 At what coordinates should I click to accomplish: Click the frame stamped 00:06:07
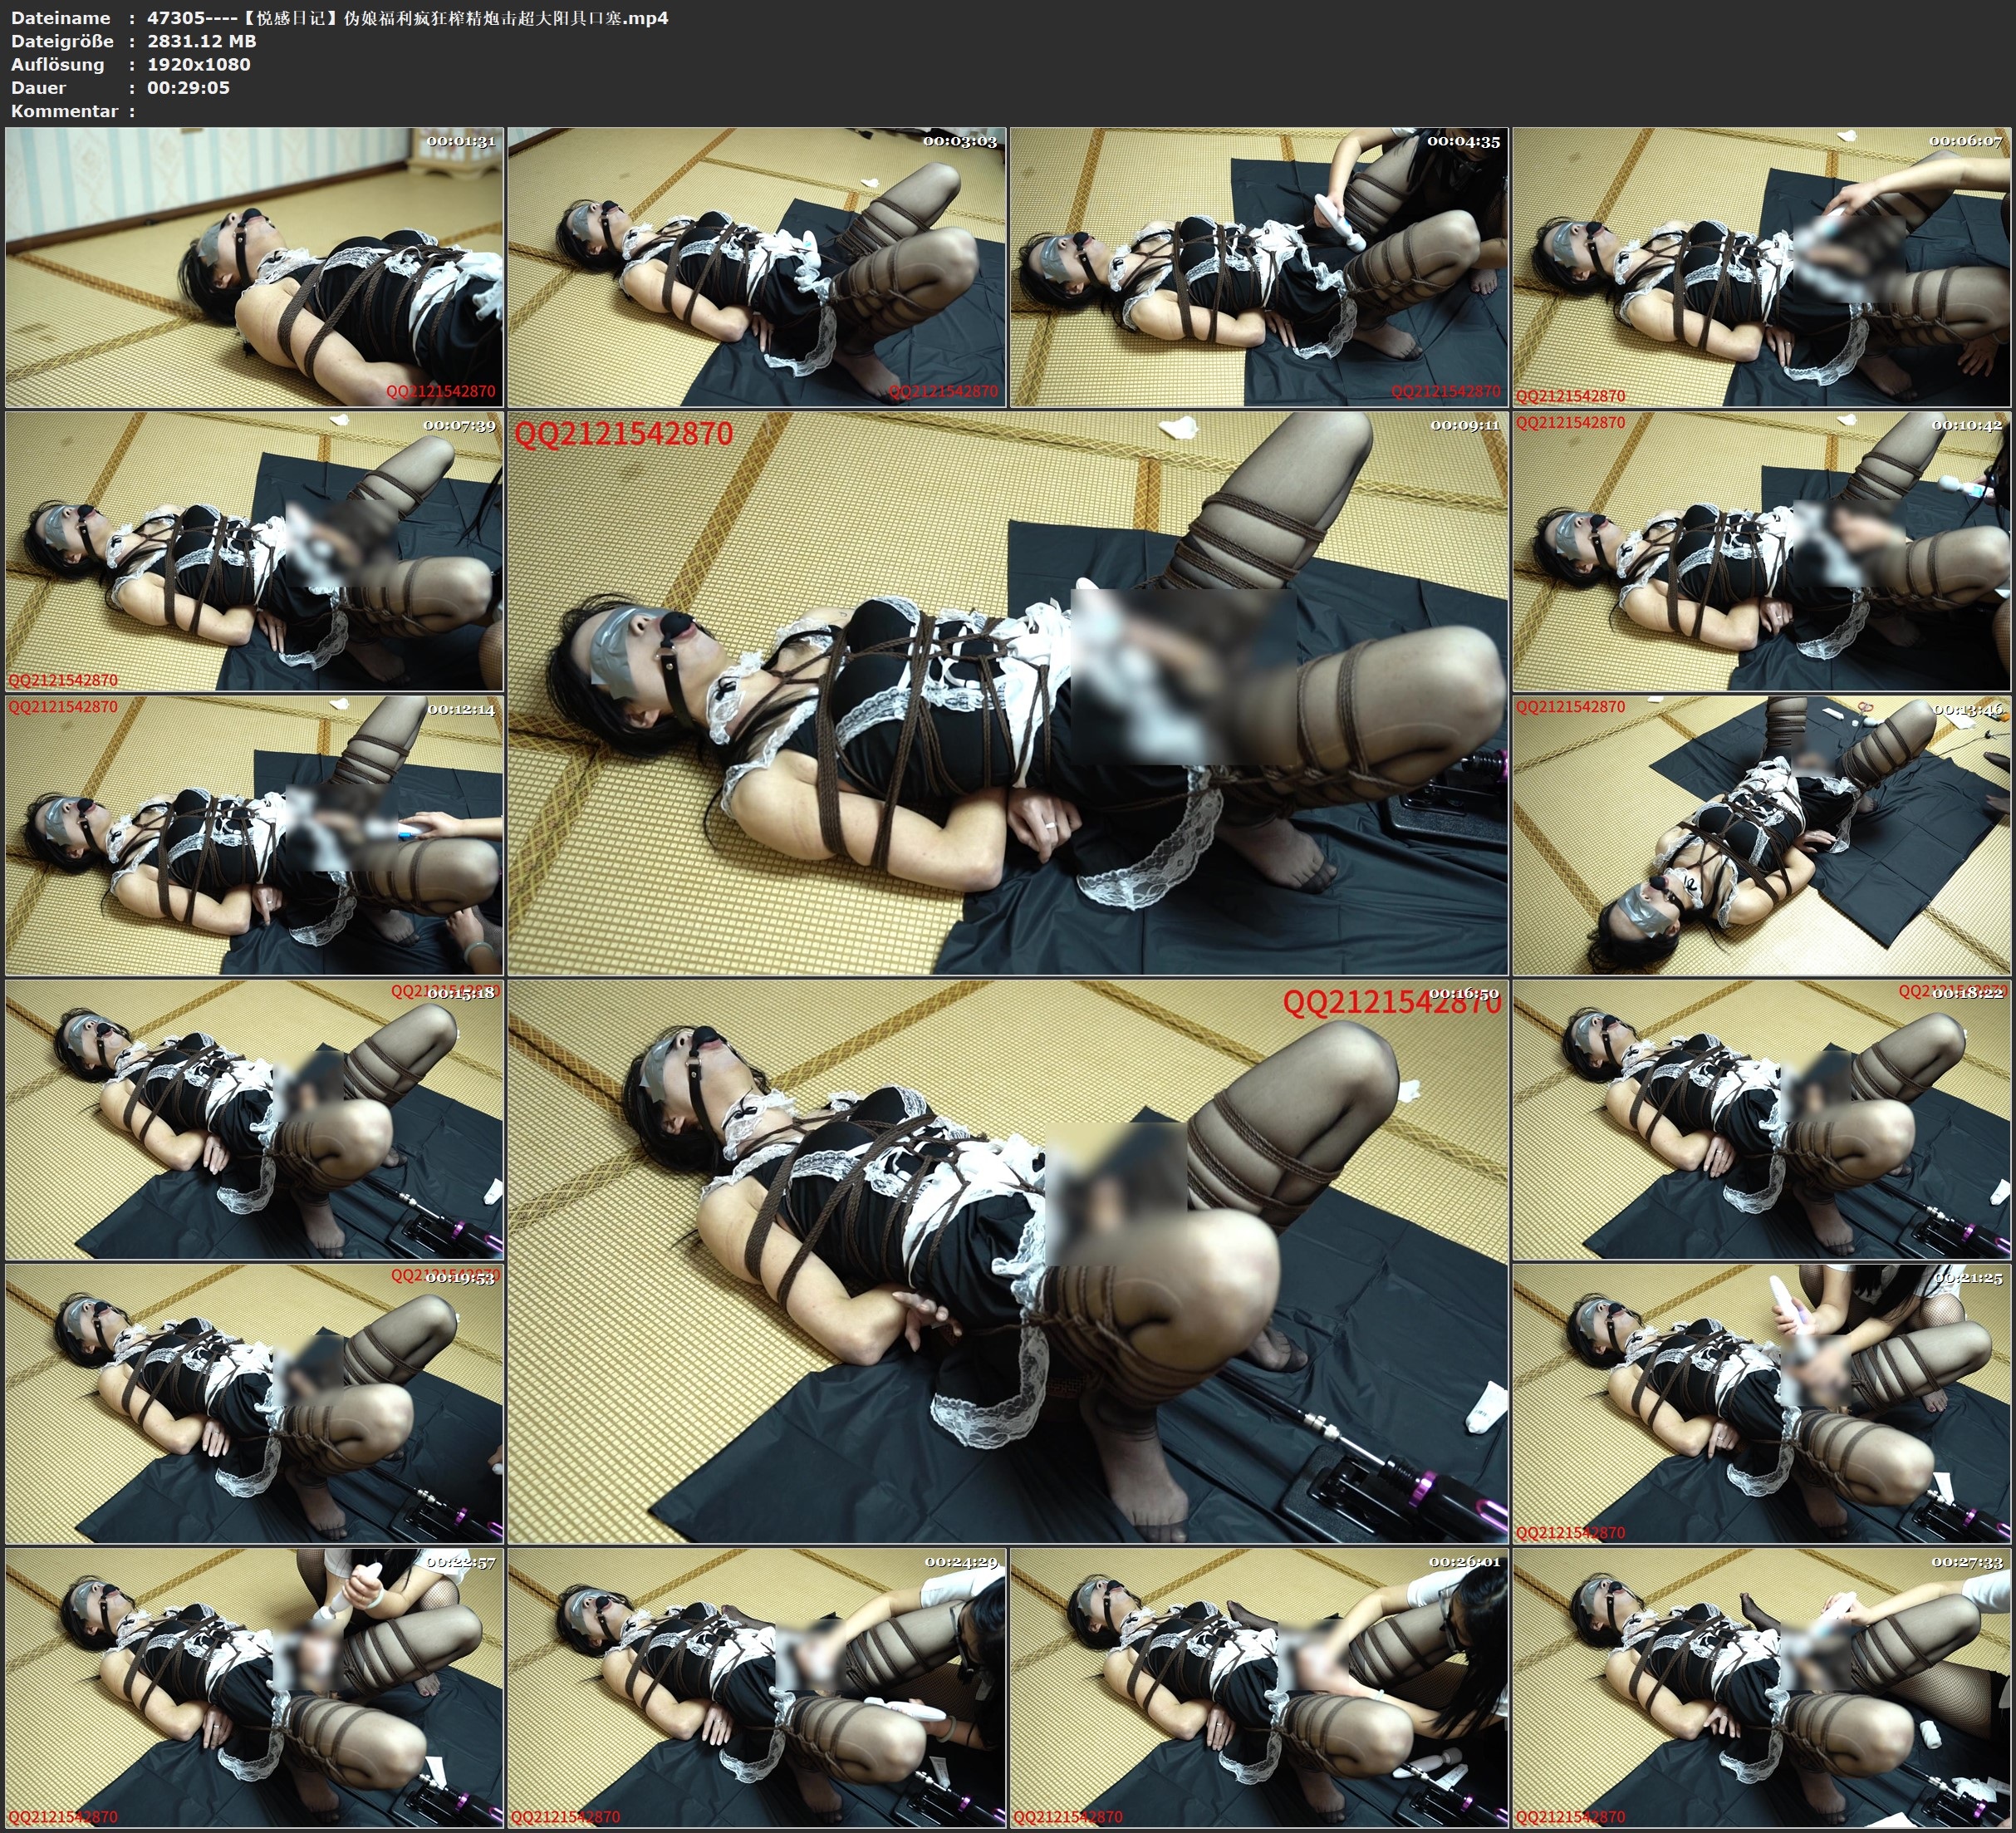click(x=1761, y=268)
